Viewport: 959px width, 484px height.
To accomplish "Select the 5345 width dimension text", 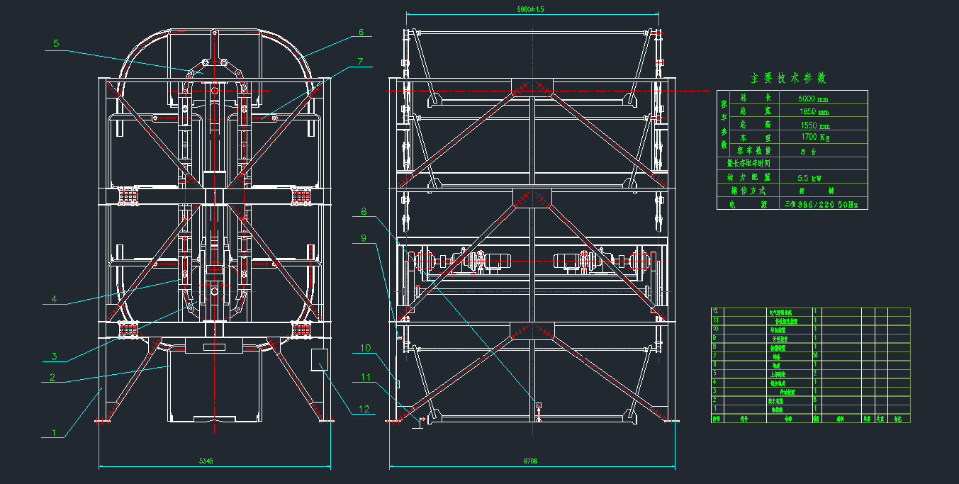I will 206,461.
